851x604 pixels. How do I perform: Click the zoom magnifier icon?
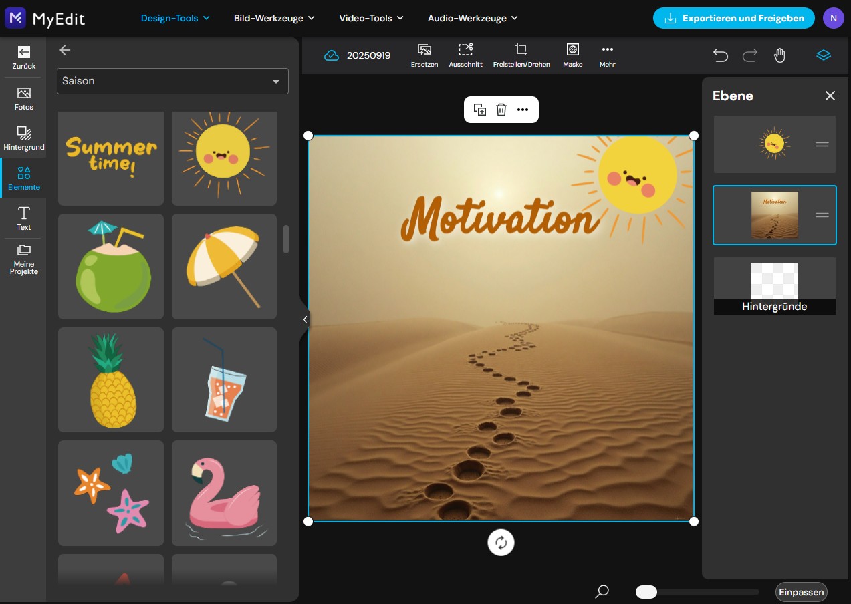602,591
